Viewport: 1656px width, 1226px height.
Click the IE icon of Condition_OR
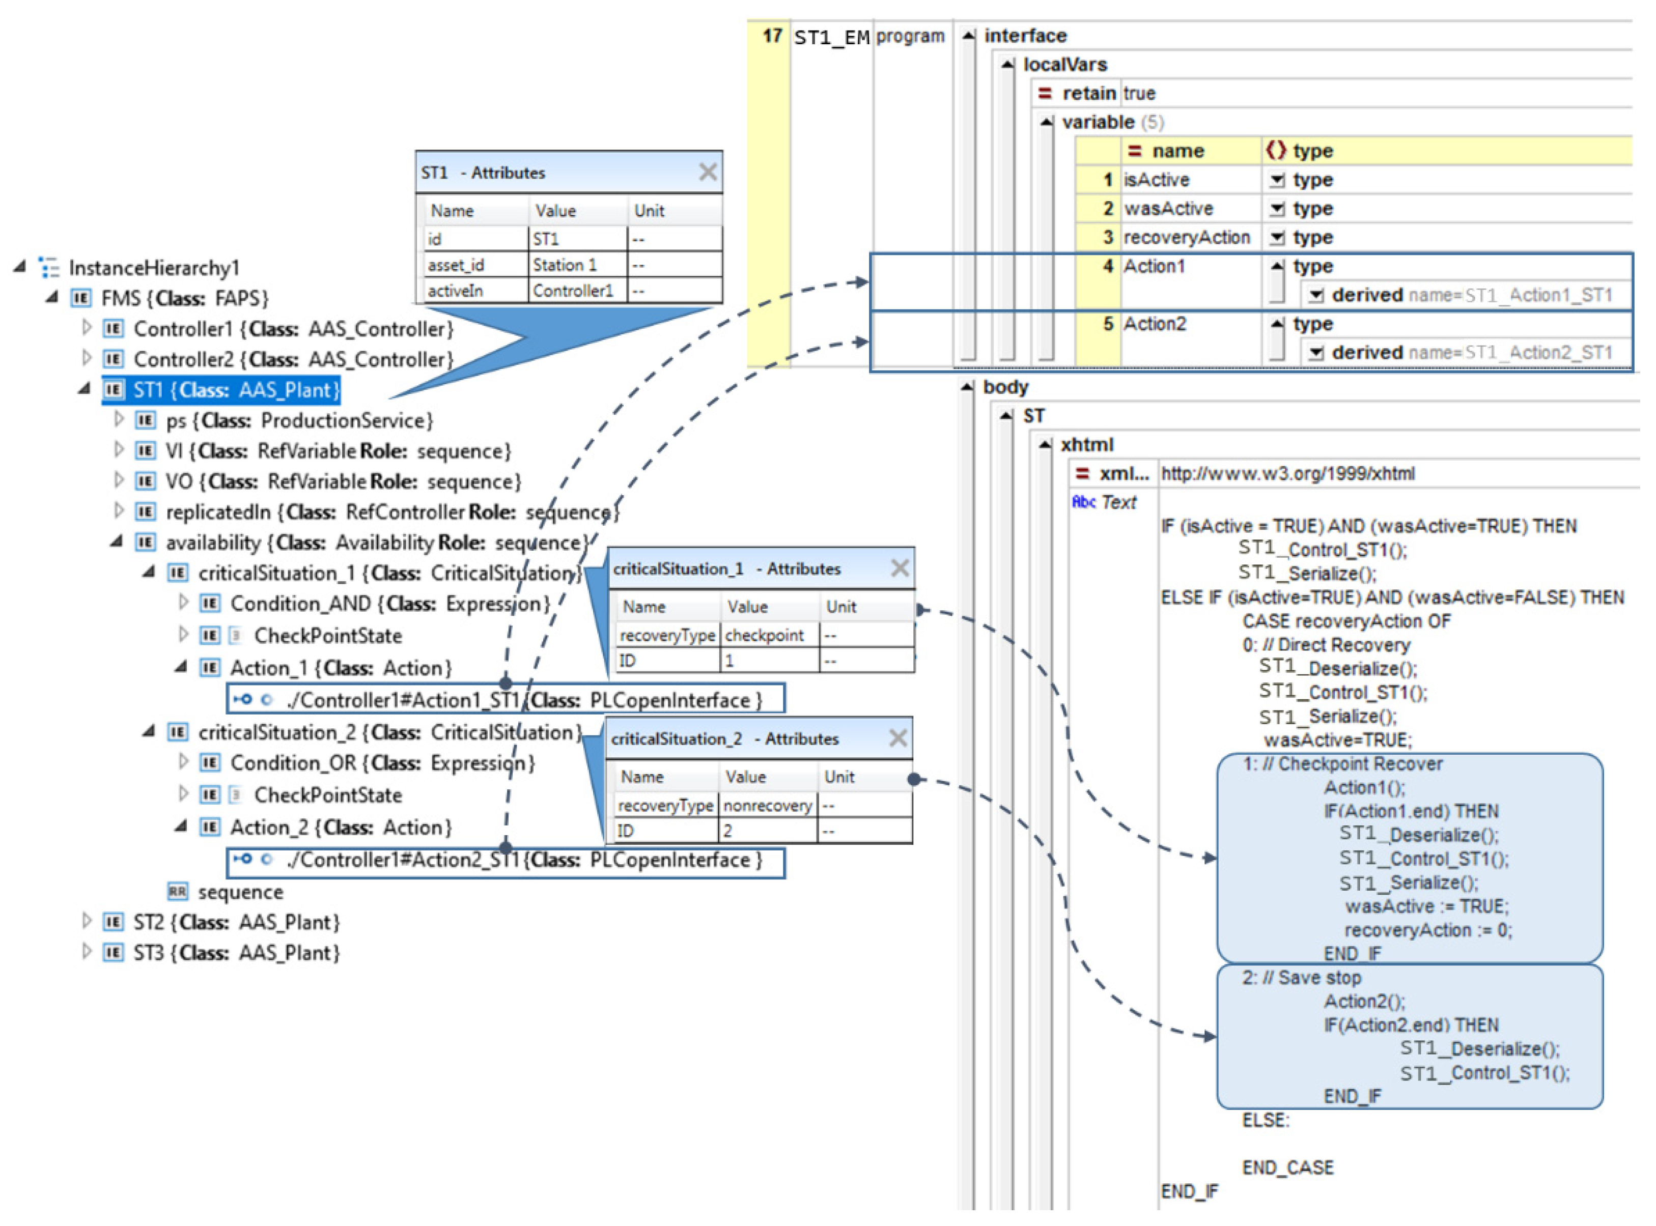tap(210, 763)
